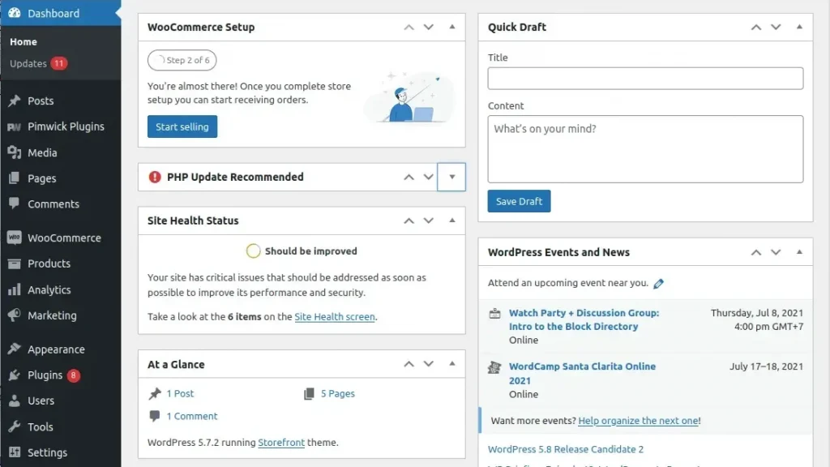Image resolution: width=830 pixels, height=467 pixels.
Task: Collapse the At a Glance panel
Action: click(452, 364)
